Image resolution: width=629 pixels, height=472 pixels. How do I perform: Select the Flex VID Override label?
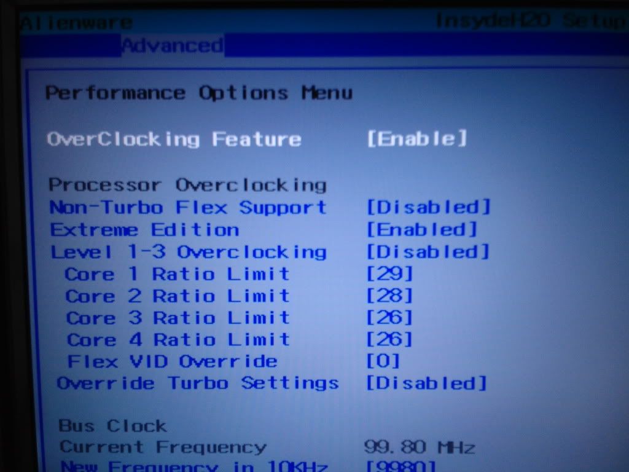coord(173,361)
